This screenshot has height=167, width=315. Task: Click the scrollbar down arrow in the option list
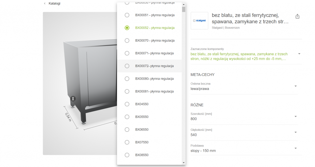point(184,163)
